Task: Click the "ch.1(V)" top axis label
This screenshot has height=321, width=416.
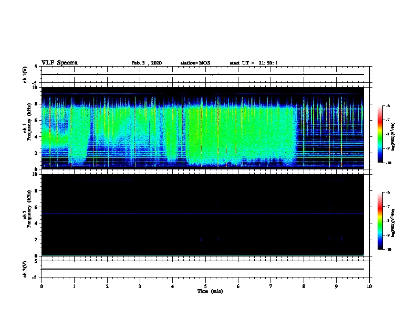Action: coord(25,74)
